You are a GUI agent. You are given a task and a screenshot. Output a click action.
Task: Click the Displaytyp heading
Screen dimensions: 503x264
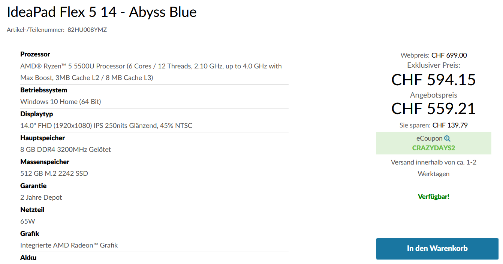pos(37,114)
